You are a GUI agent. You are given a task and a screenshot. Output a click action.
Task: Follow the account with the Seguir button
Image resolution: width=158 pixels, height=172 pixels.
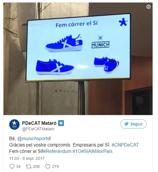tap(133, 124)
